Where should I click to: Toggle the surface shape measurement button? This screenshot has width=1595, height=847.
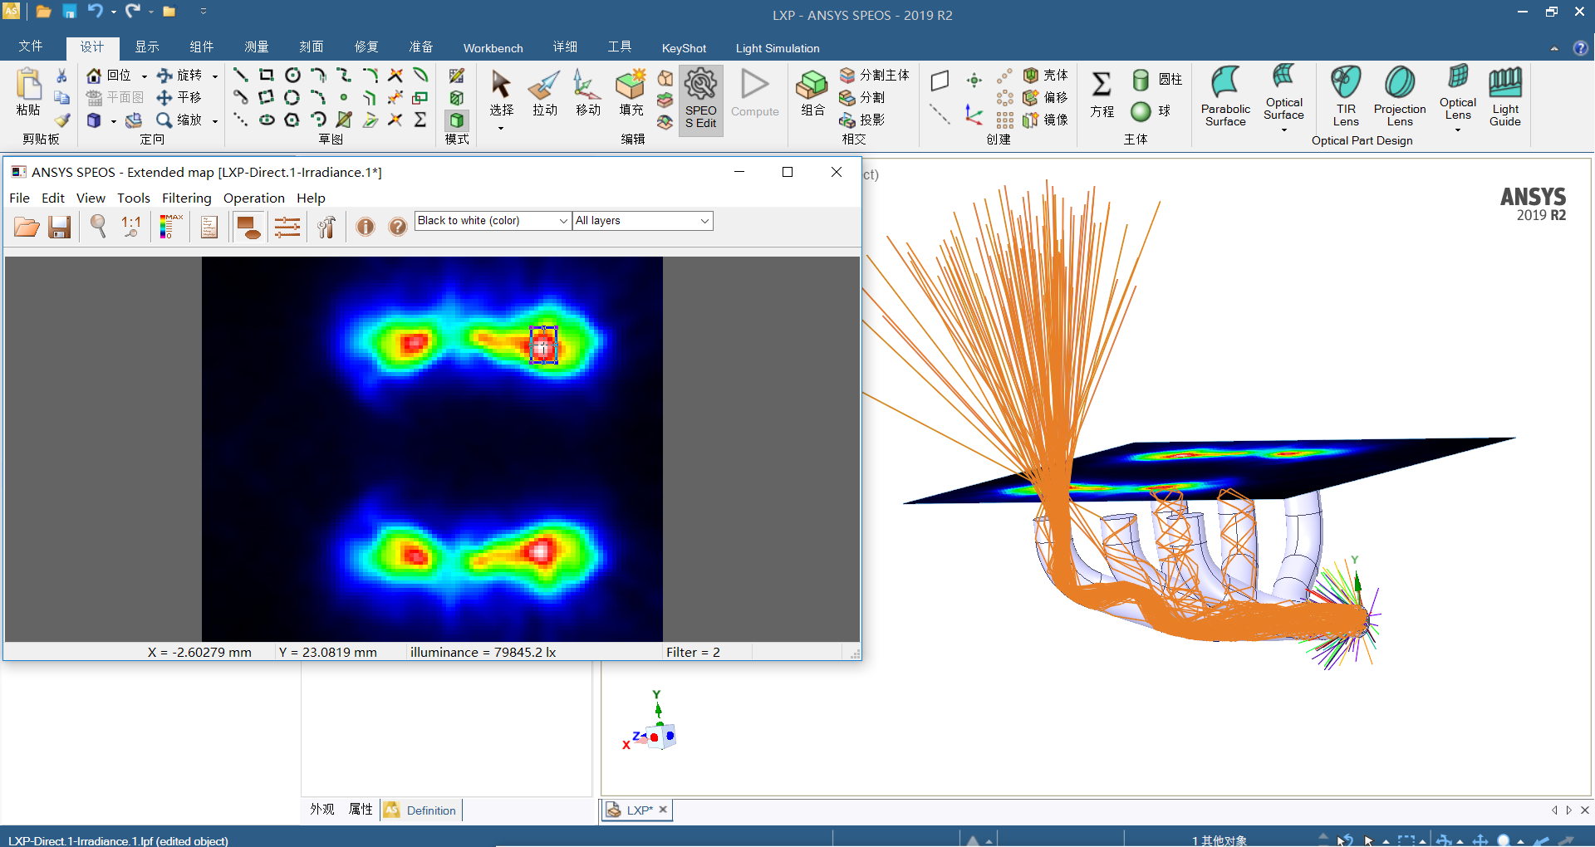click(248, 227)
